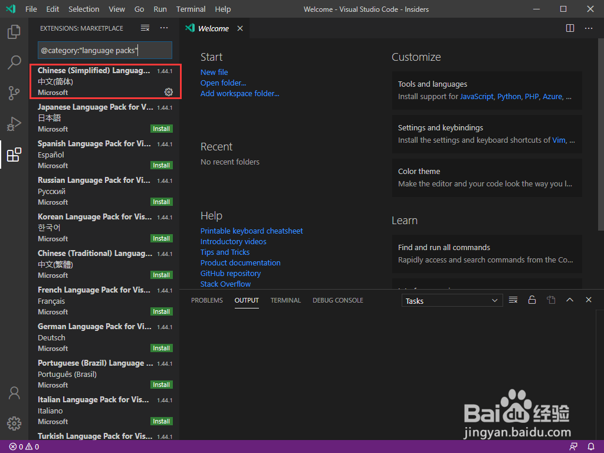This screenshot has height=453, width=604.
Task: Open the Selection menu
Action: (84, 9)
